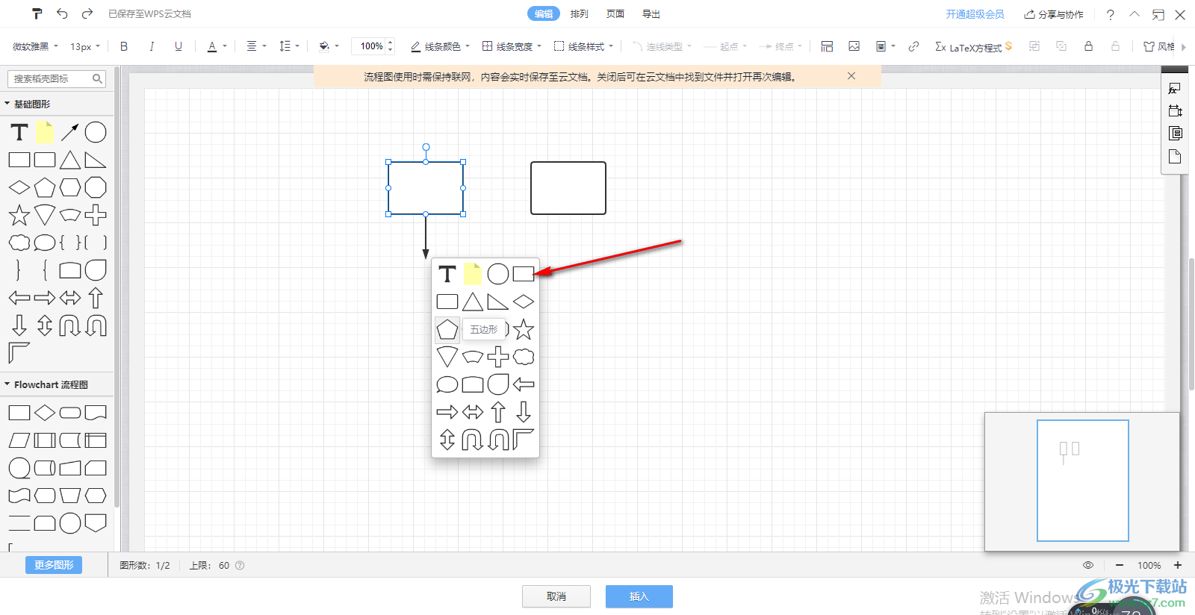Choose the down arrow shape in popup
This screenshot has width=1195, height=615.
pyautogui.click(x=524, y=412)
